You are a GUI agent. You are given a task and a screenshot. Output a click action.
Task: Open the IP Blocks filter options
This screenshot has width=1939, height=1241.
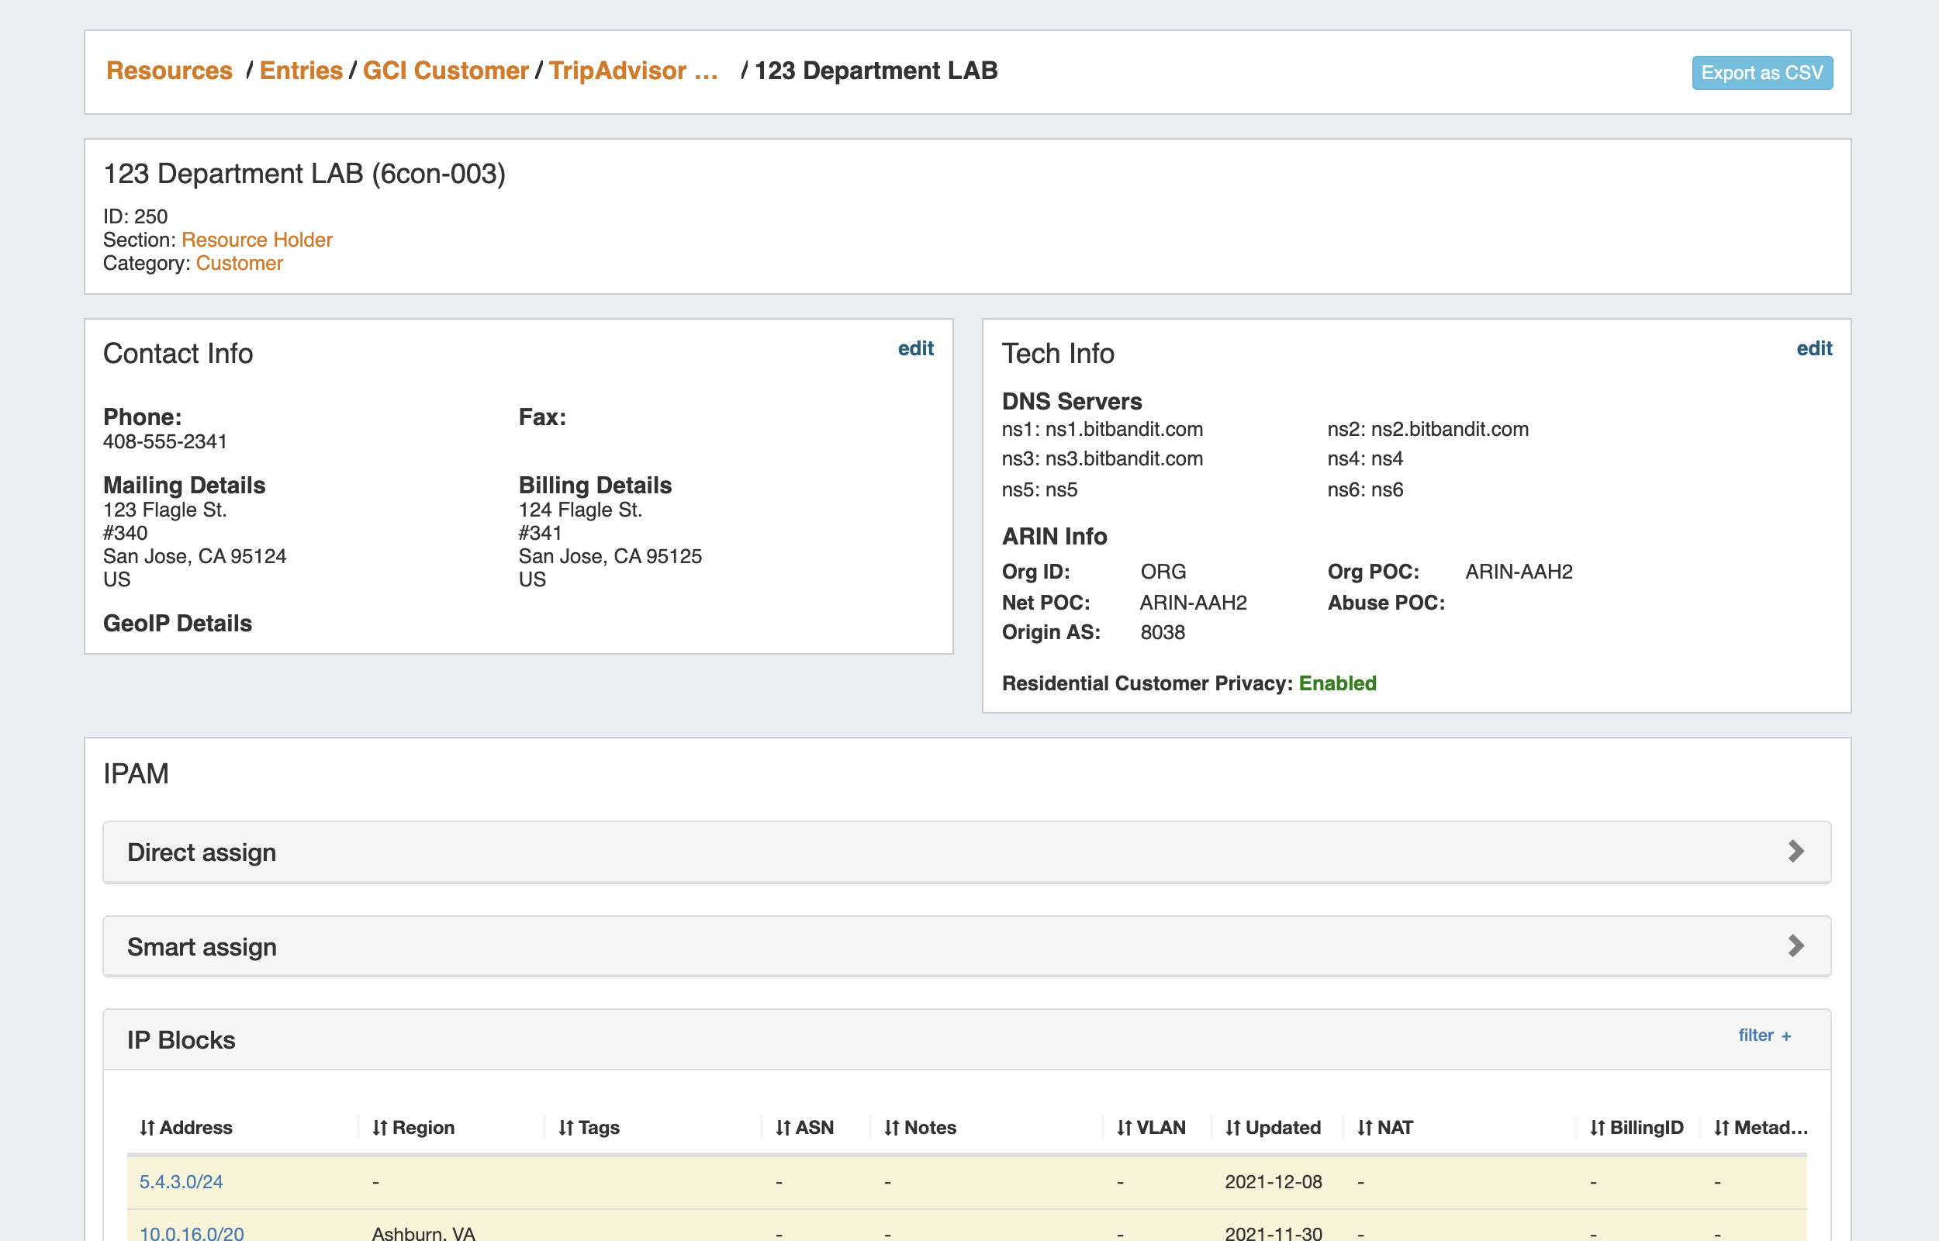[x=1764, y=1035]
